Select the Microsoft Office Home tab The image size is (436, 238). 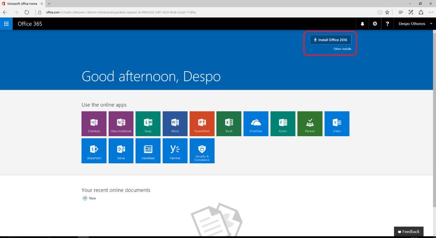click(x=22, y=3)
